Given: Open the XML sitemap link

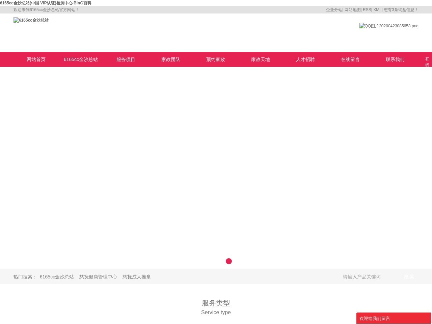Looking at the screenshot, I should point(377,10).
